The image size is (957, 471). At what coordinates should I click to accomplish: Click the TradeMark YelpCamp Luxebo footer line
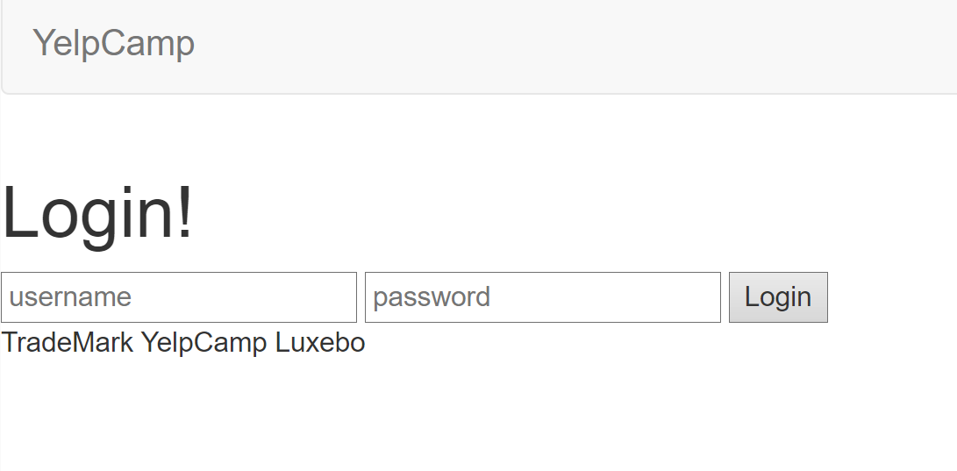click(x=183, y=342)
